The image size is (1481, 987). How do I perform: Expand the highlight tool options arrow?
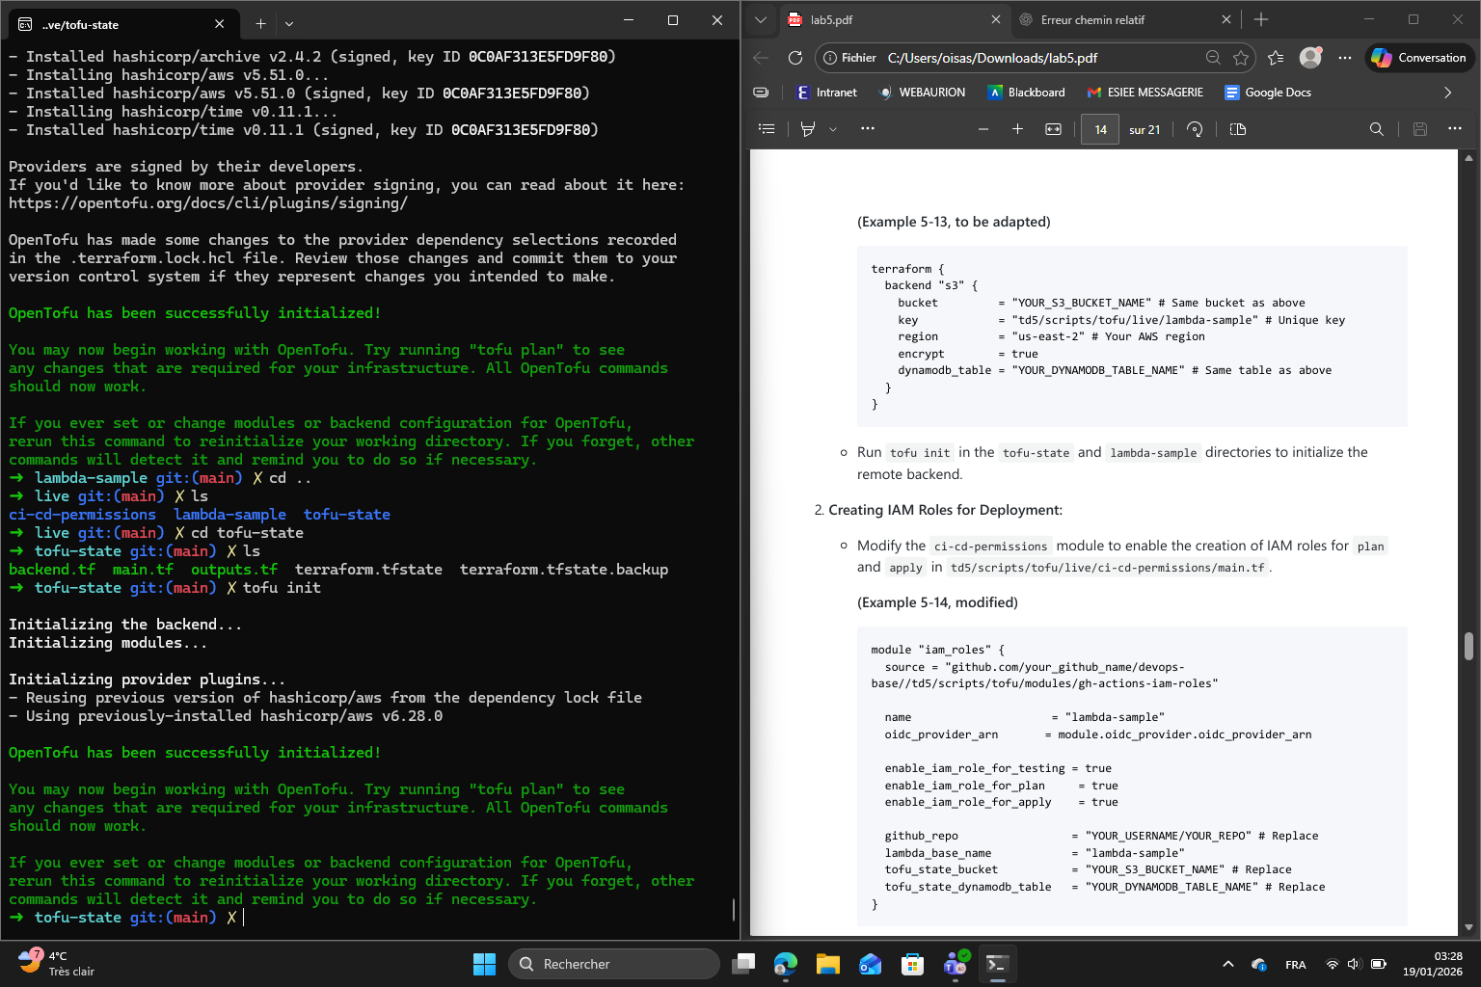(x=833, y=129)
